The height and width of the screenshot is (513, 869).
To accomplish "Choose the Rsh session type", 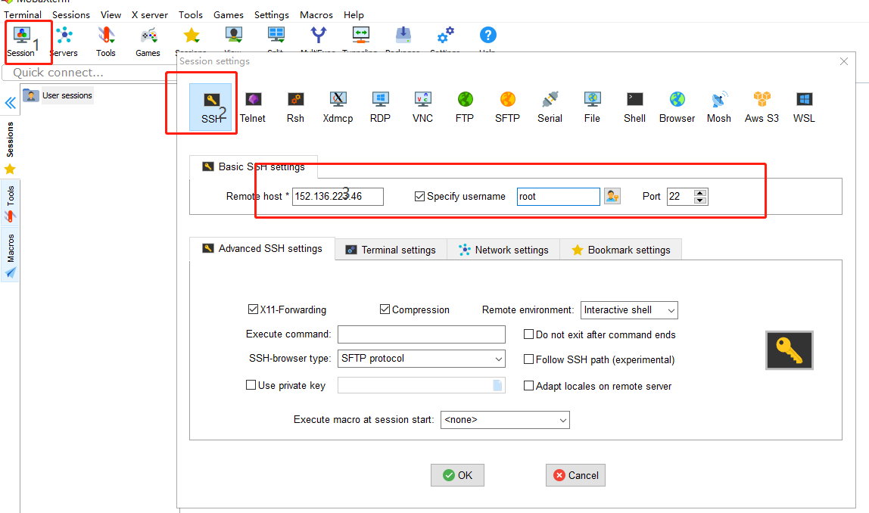I will click(295, 107).
